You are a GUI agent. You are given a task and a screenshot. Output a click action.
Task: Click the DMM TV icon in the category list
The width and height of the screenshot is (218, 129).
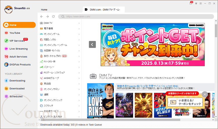click(x=41, y=23)
